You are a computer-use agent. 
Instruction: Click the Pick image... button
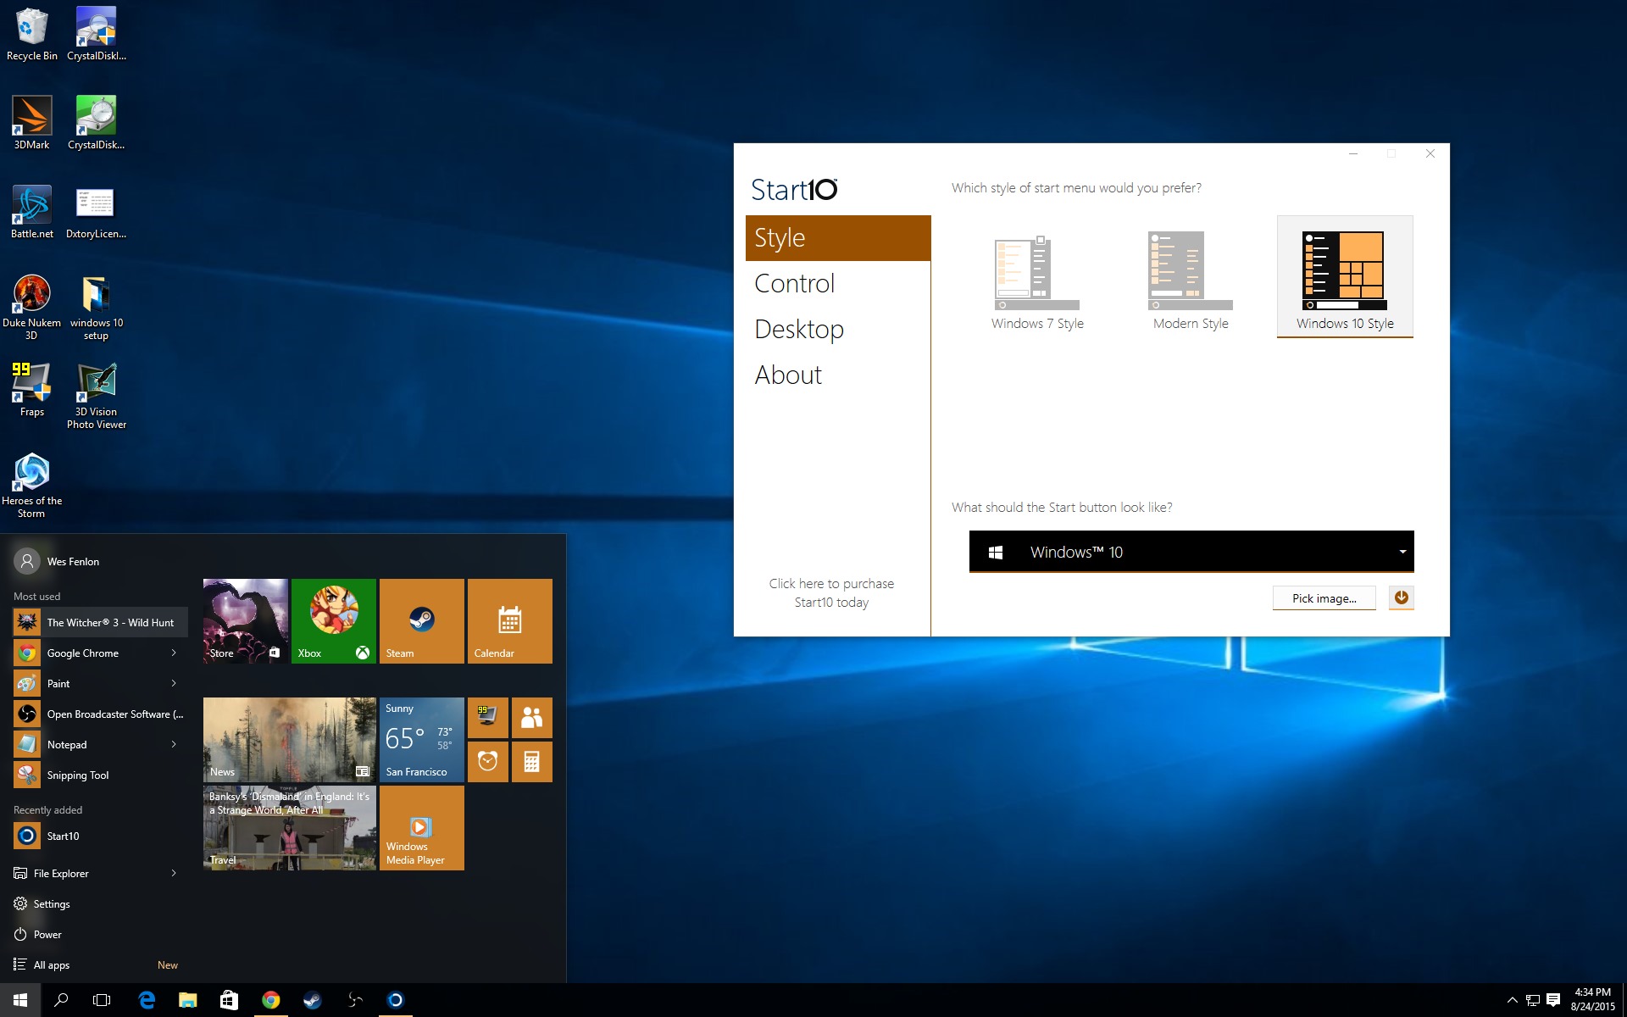[x=1324, y=598]
